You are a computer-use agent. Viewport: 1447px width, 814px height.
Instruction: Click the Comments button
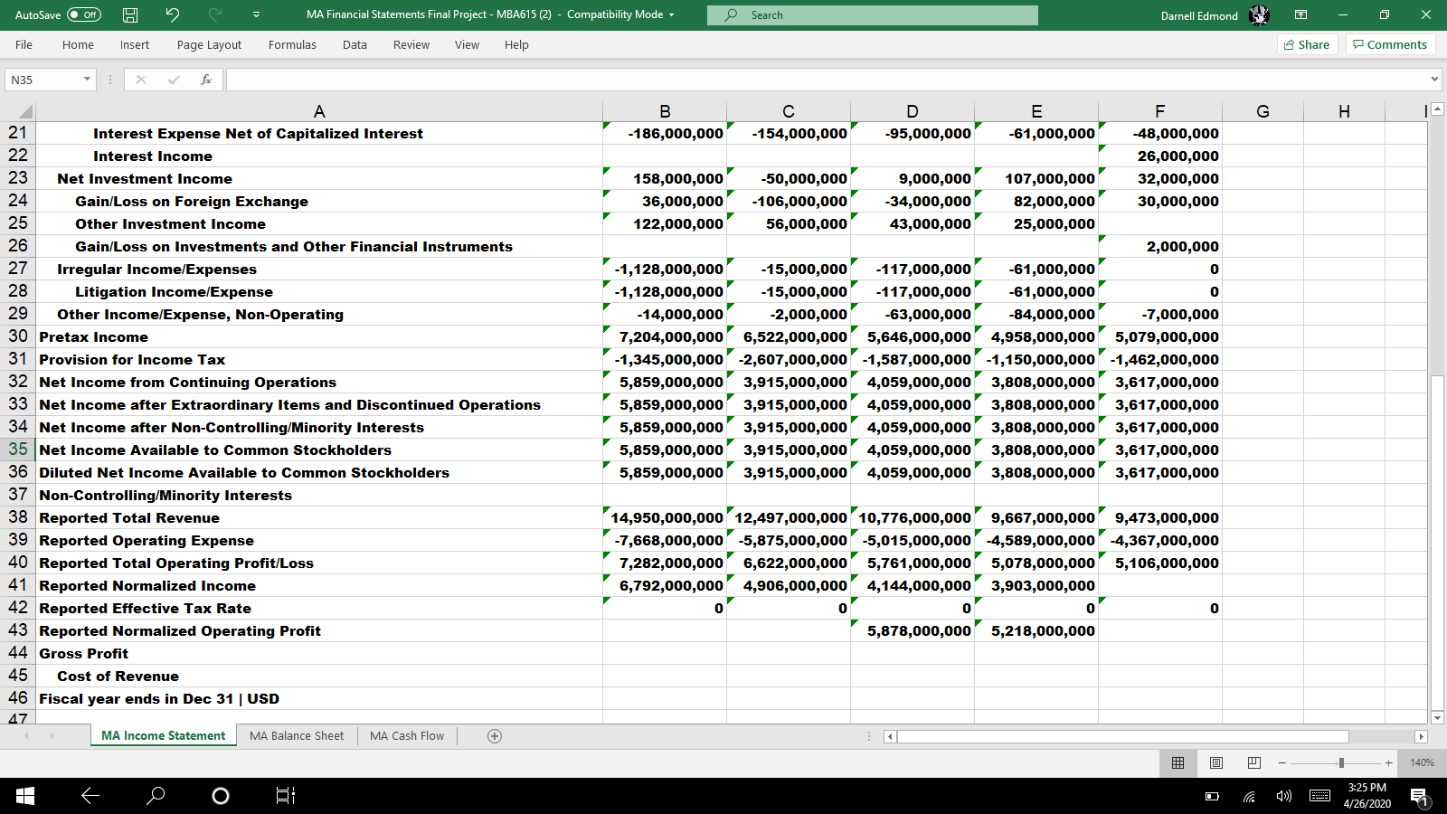1390,44
